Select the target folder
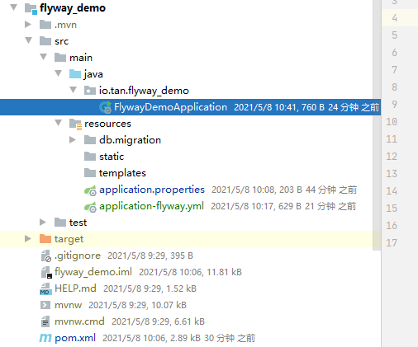This screenshot has width=418, height=347. point(69,239)
